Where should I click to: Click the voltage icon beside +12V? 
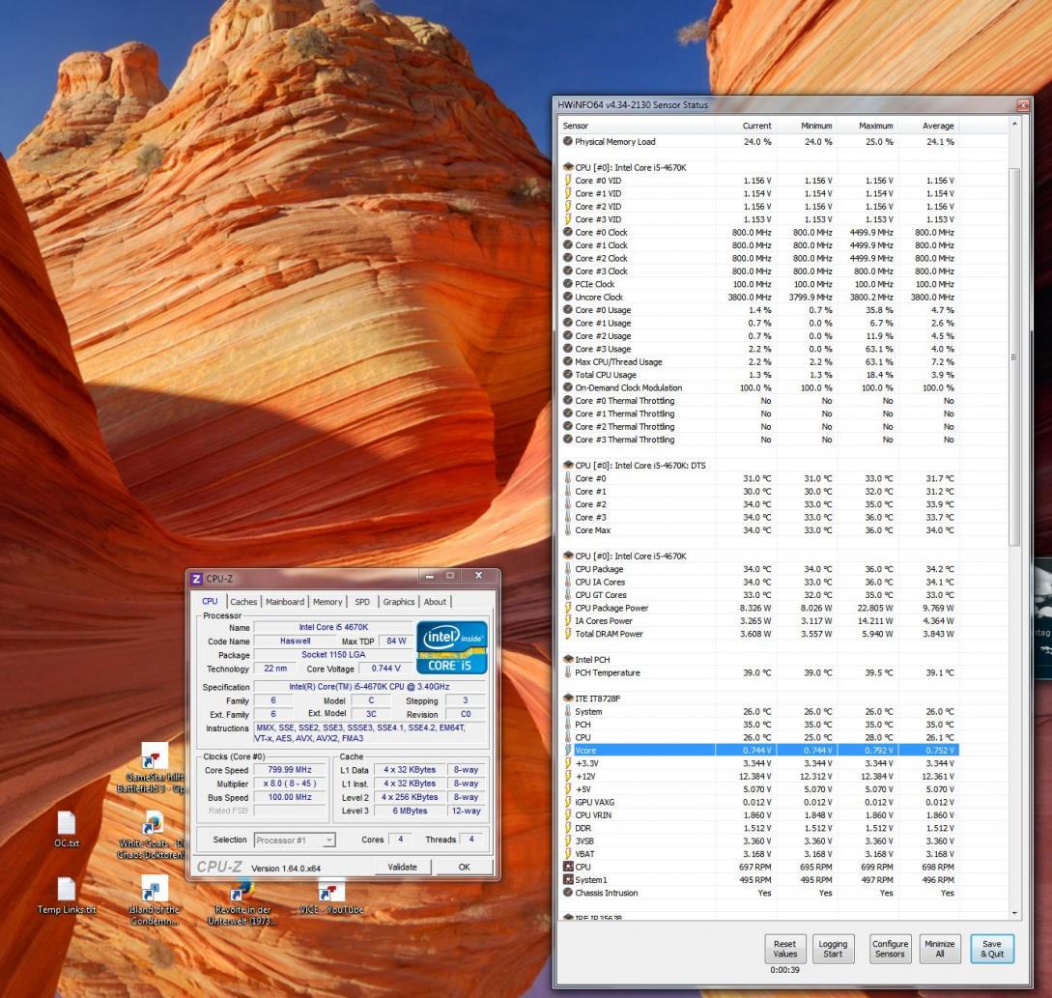click(x=568, y=776)
